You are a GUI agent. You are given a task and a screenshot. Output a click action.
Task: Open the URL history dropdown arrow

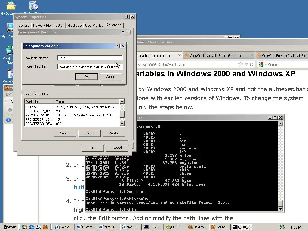(x=246, y=64)
